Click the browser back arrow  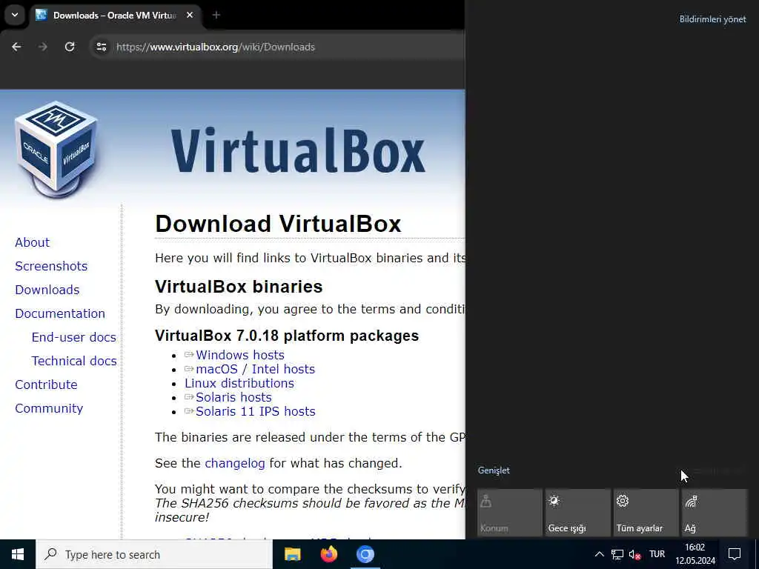click(x=16, y=47)
